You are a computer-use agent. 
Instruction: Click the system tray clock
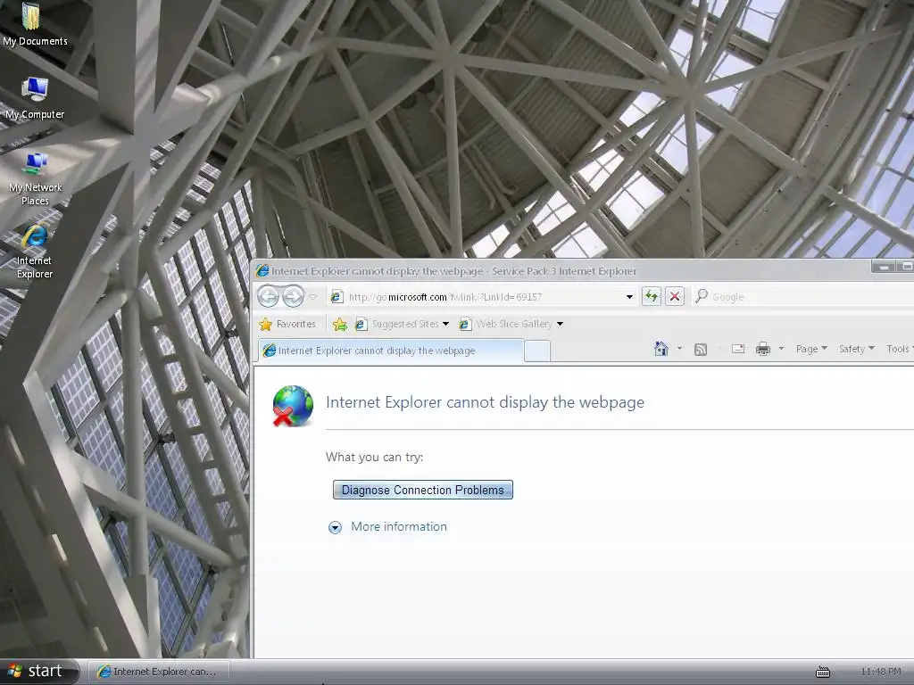point(881,672)
